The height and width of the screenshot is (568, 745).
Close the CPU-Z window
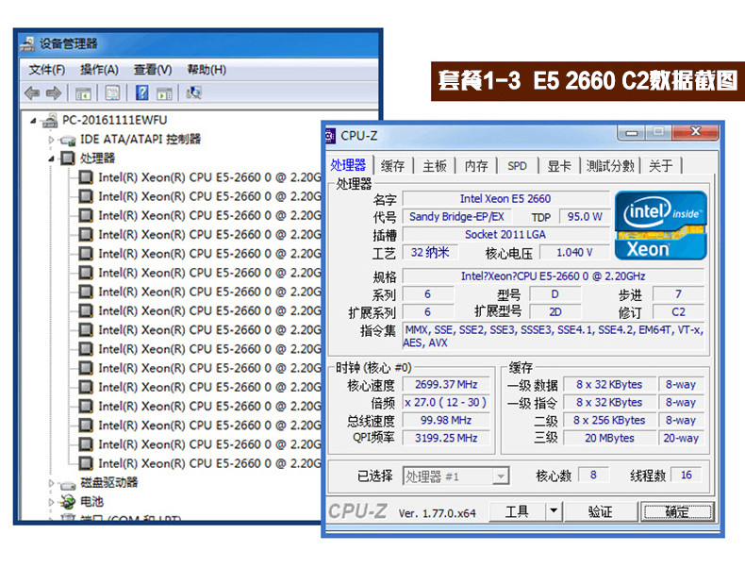click(696, 132)
